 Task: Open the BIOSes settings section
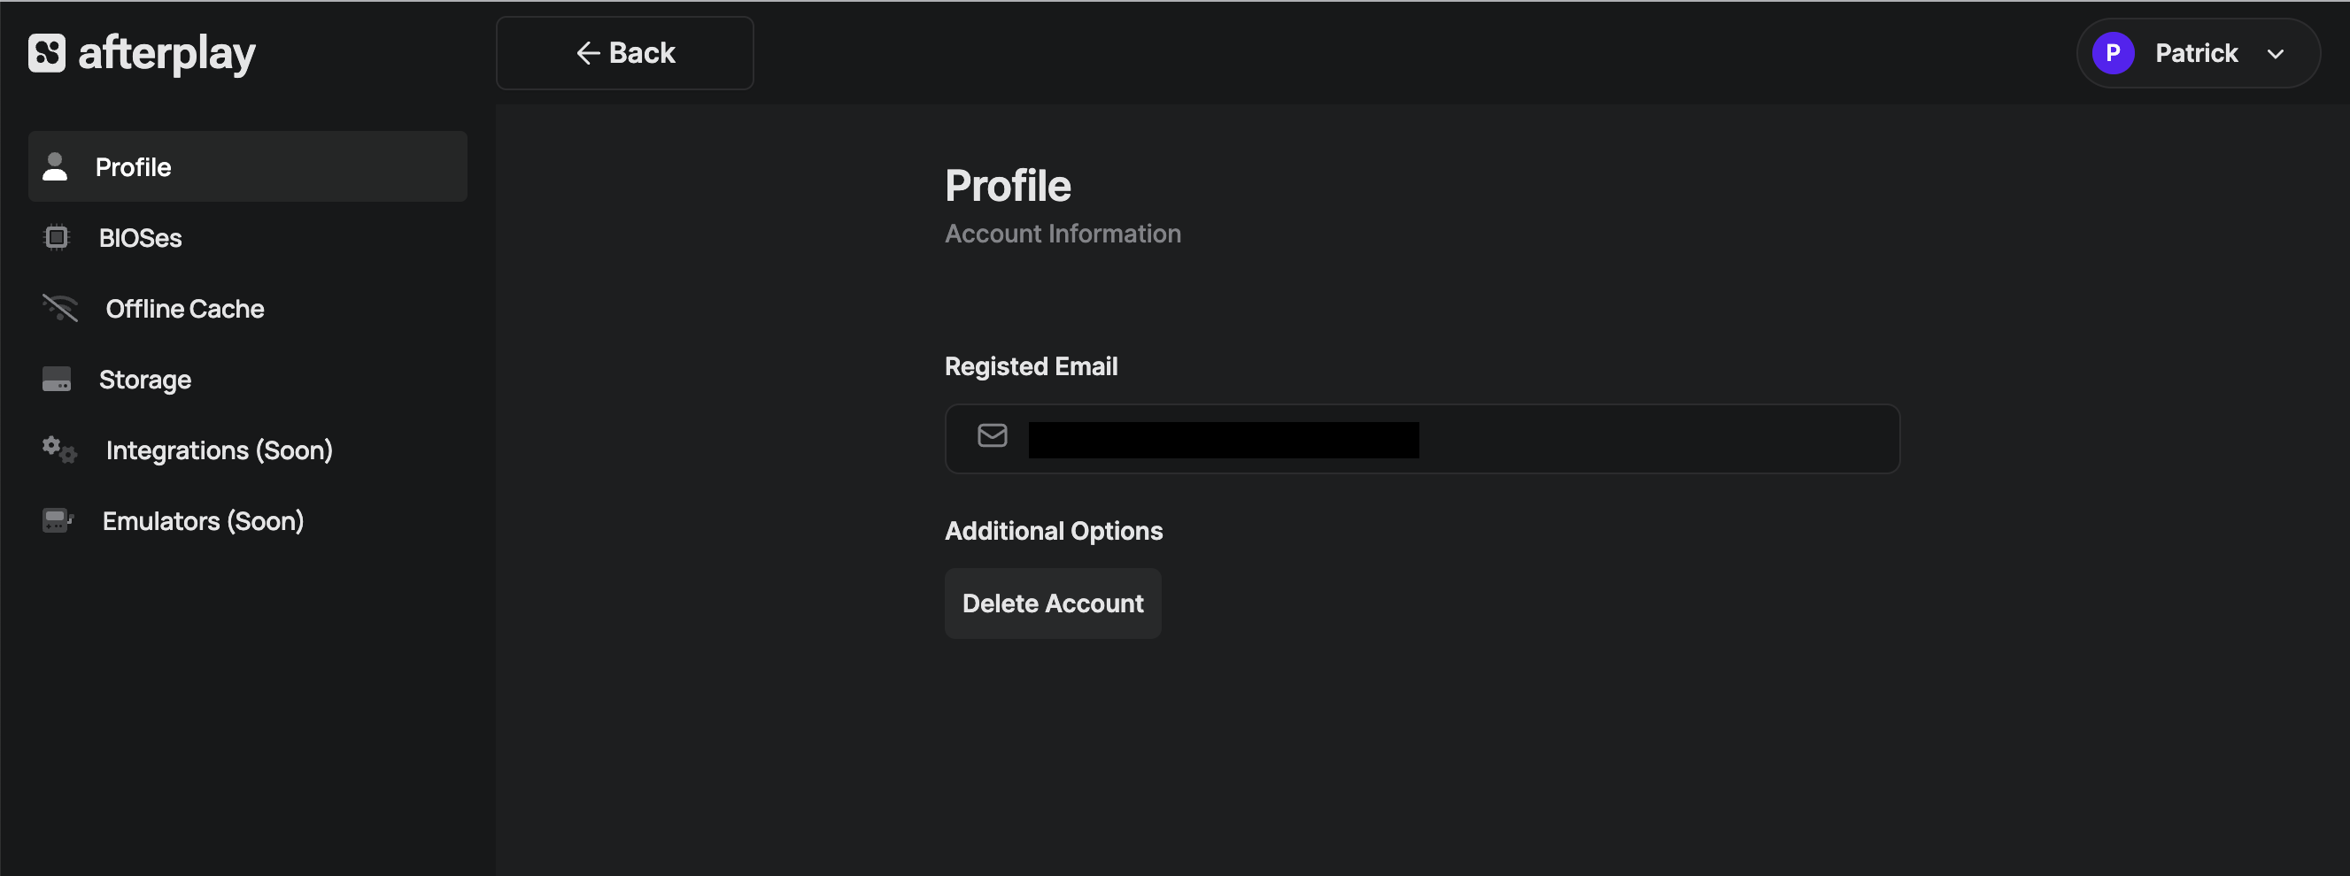click(x=141, y=238)
